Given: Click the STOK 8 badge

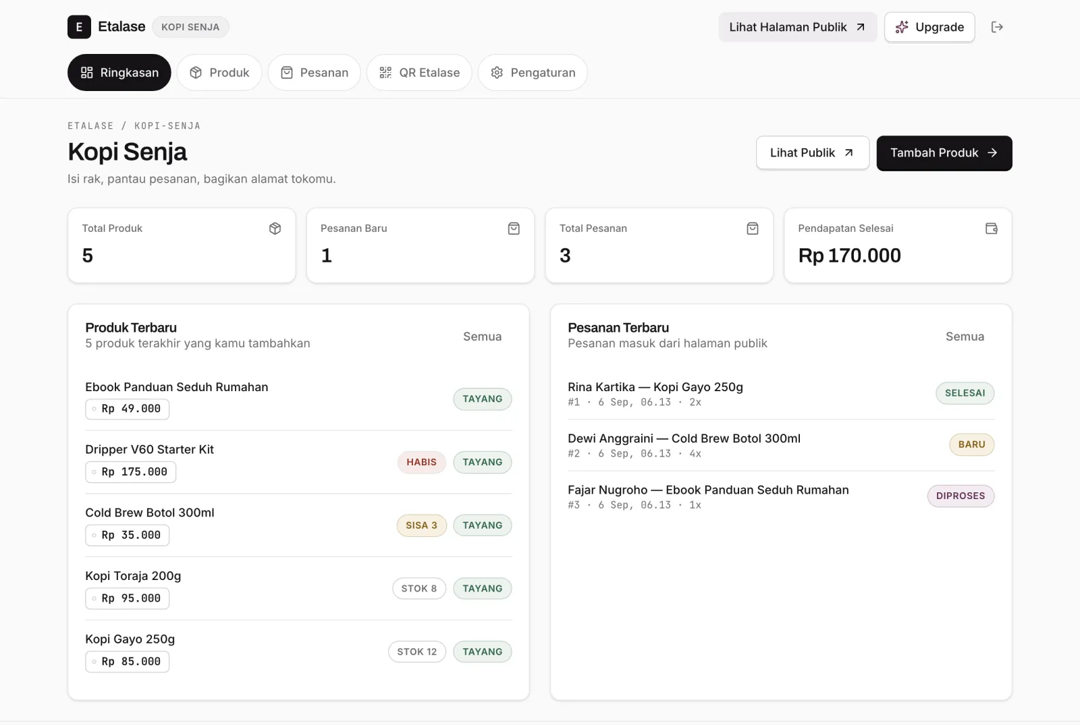Looking at the screenshot, I should (x=419, y=589).
